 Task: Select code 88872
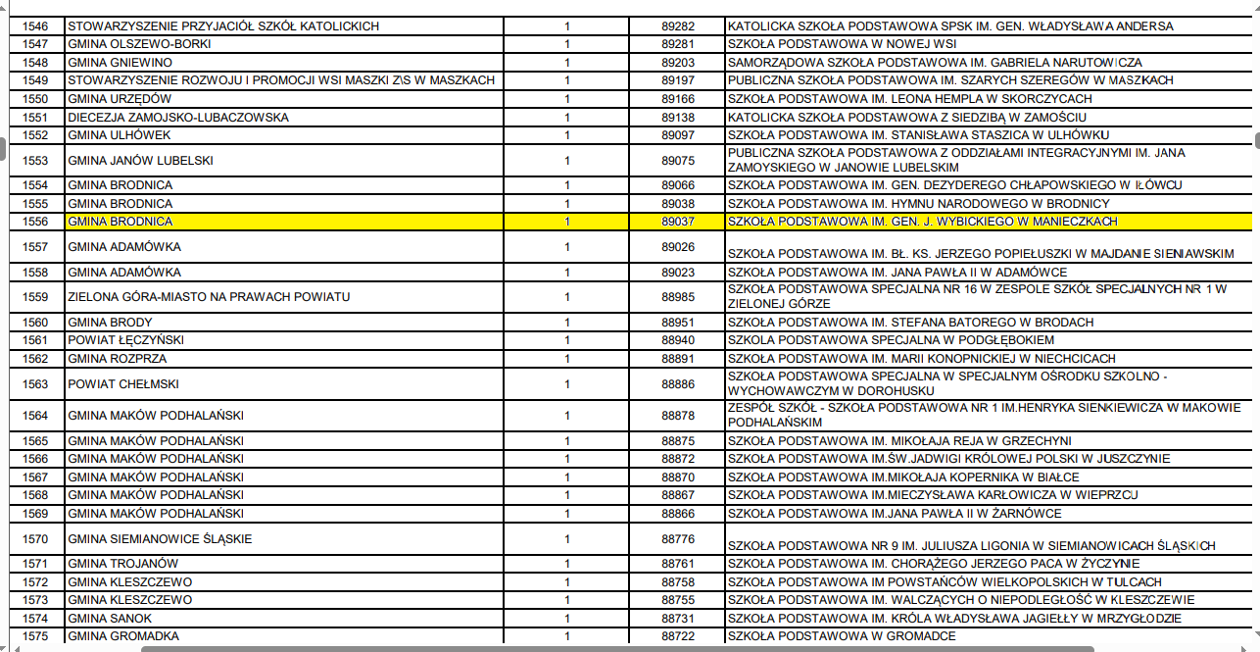pyautogui.click(x=677, y=459)
